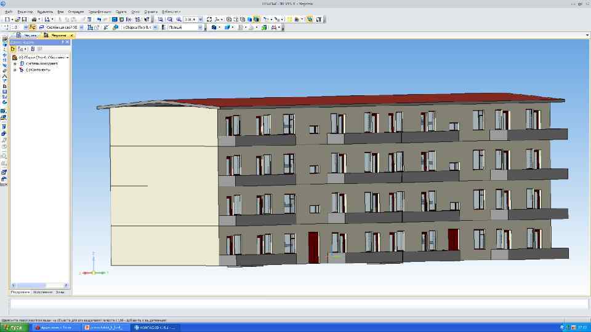Viewport: 591px width, 332px height.
Task: Open the Спецификация menu
Action: [x=100, y=12]
